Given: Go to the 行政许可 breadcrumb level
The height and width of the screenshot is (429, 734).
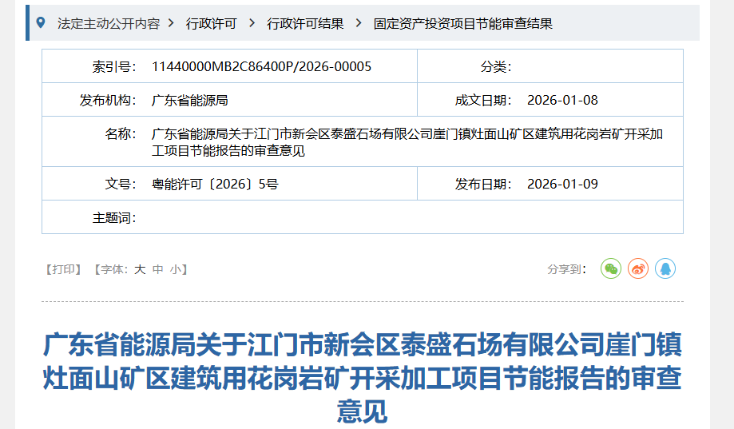Looking at the screenshot, I should 212,24.
